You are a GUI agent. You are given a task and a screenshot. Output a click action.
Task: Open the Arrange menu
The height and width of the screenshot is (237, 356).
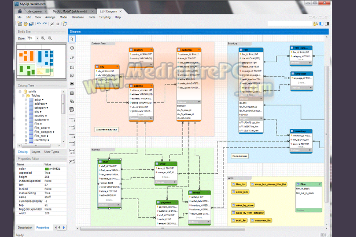click(50, 17)
